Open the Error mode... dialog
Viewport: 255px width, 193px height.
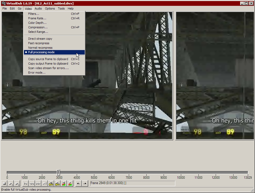coord(54,73)
